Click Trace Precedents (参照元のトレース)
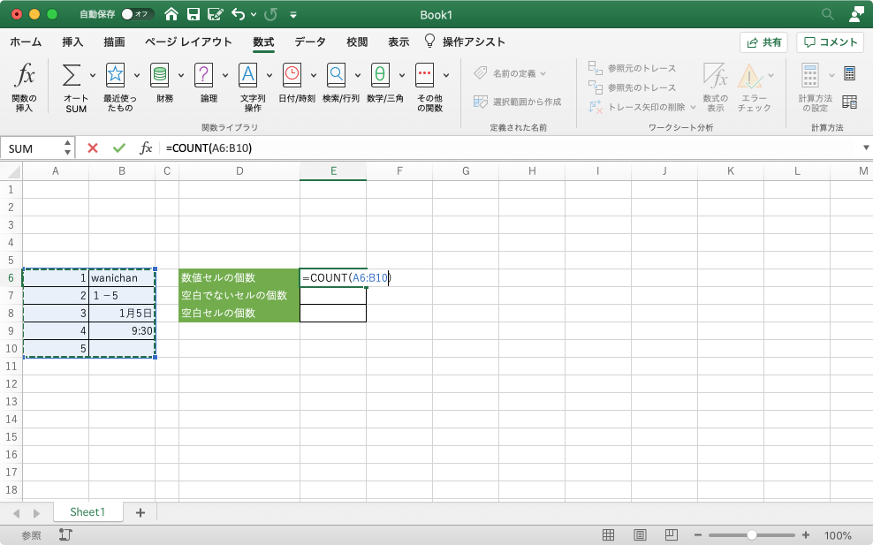The height and width of the screenshot is (545, 873). pos(632,68)
